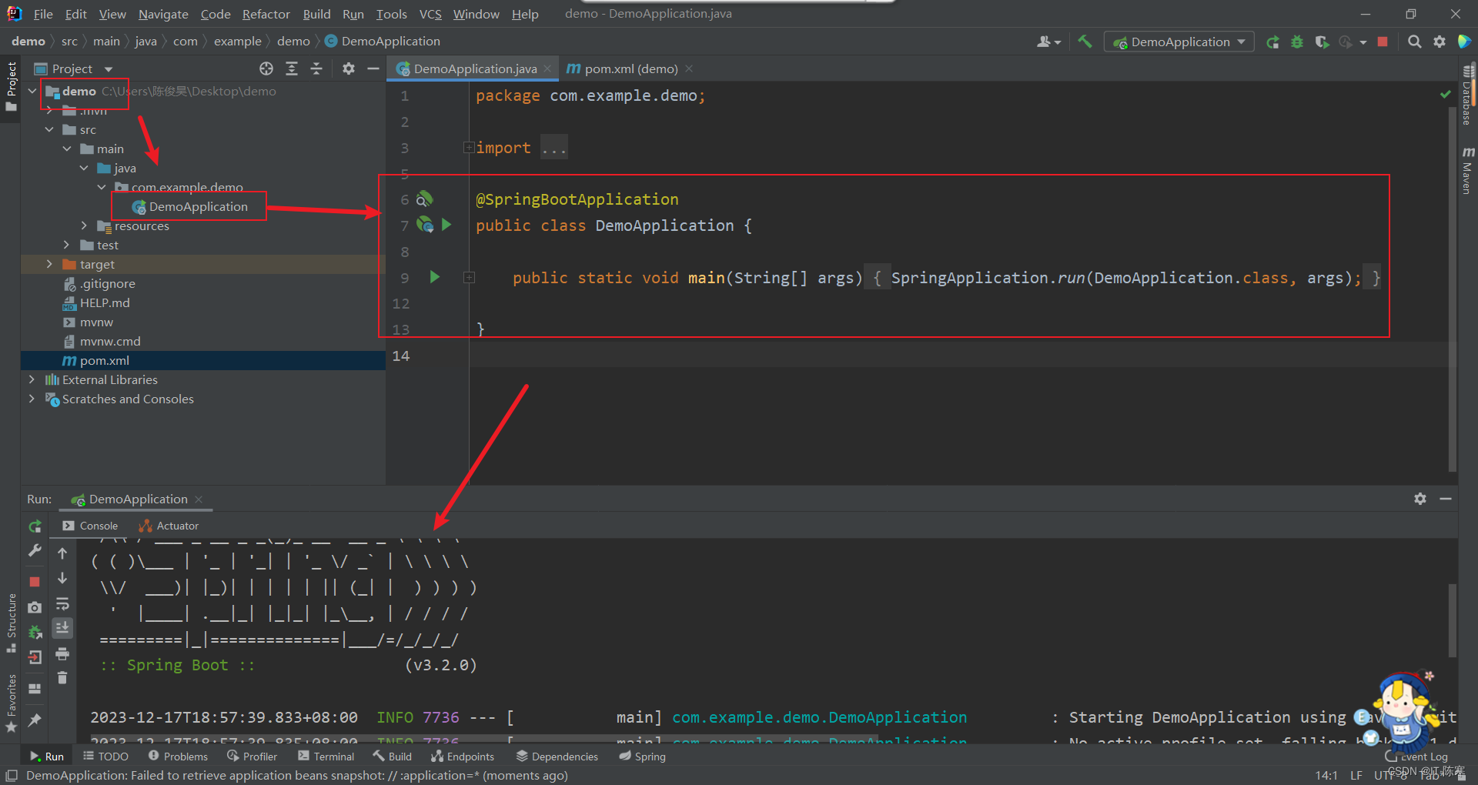Collapse the main folder

pos(67,149)
